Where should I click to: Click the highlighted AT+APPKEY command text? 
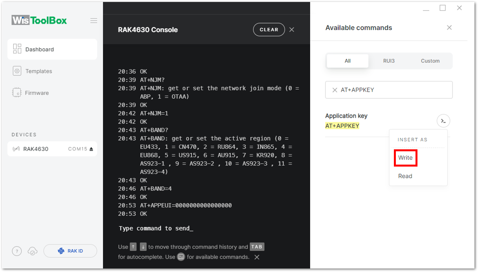tap(342, 126)
